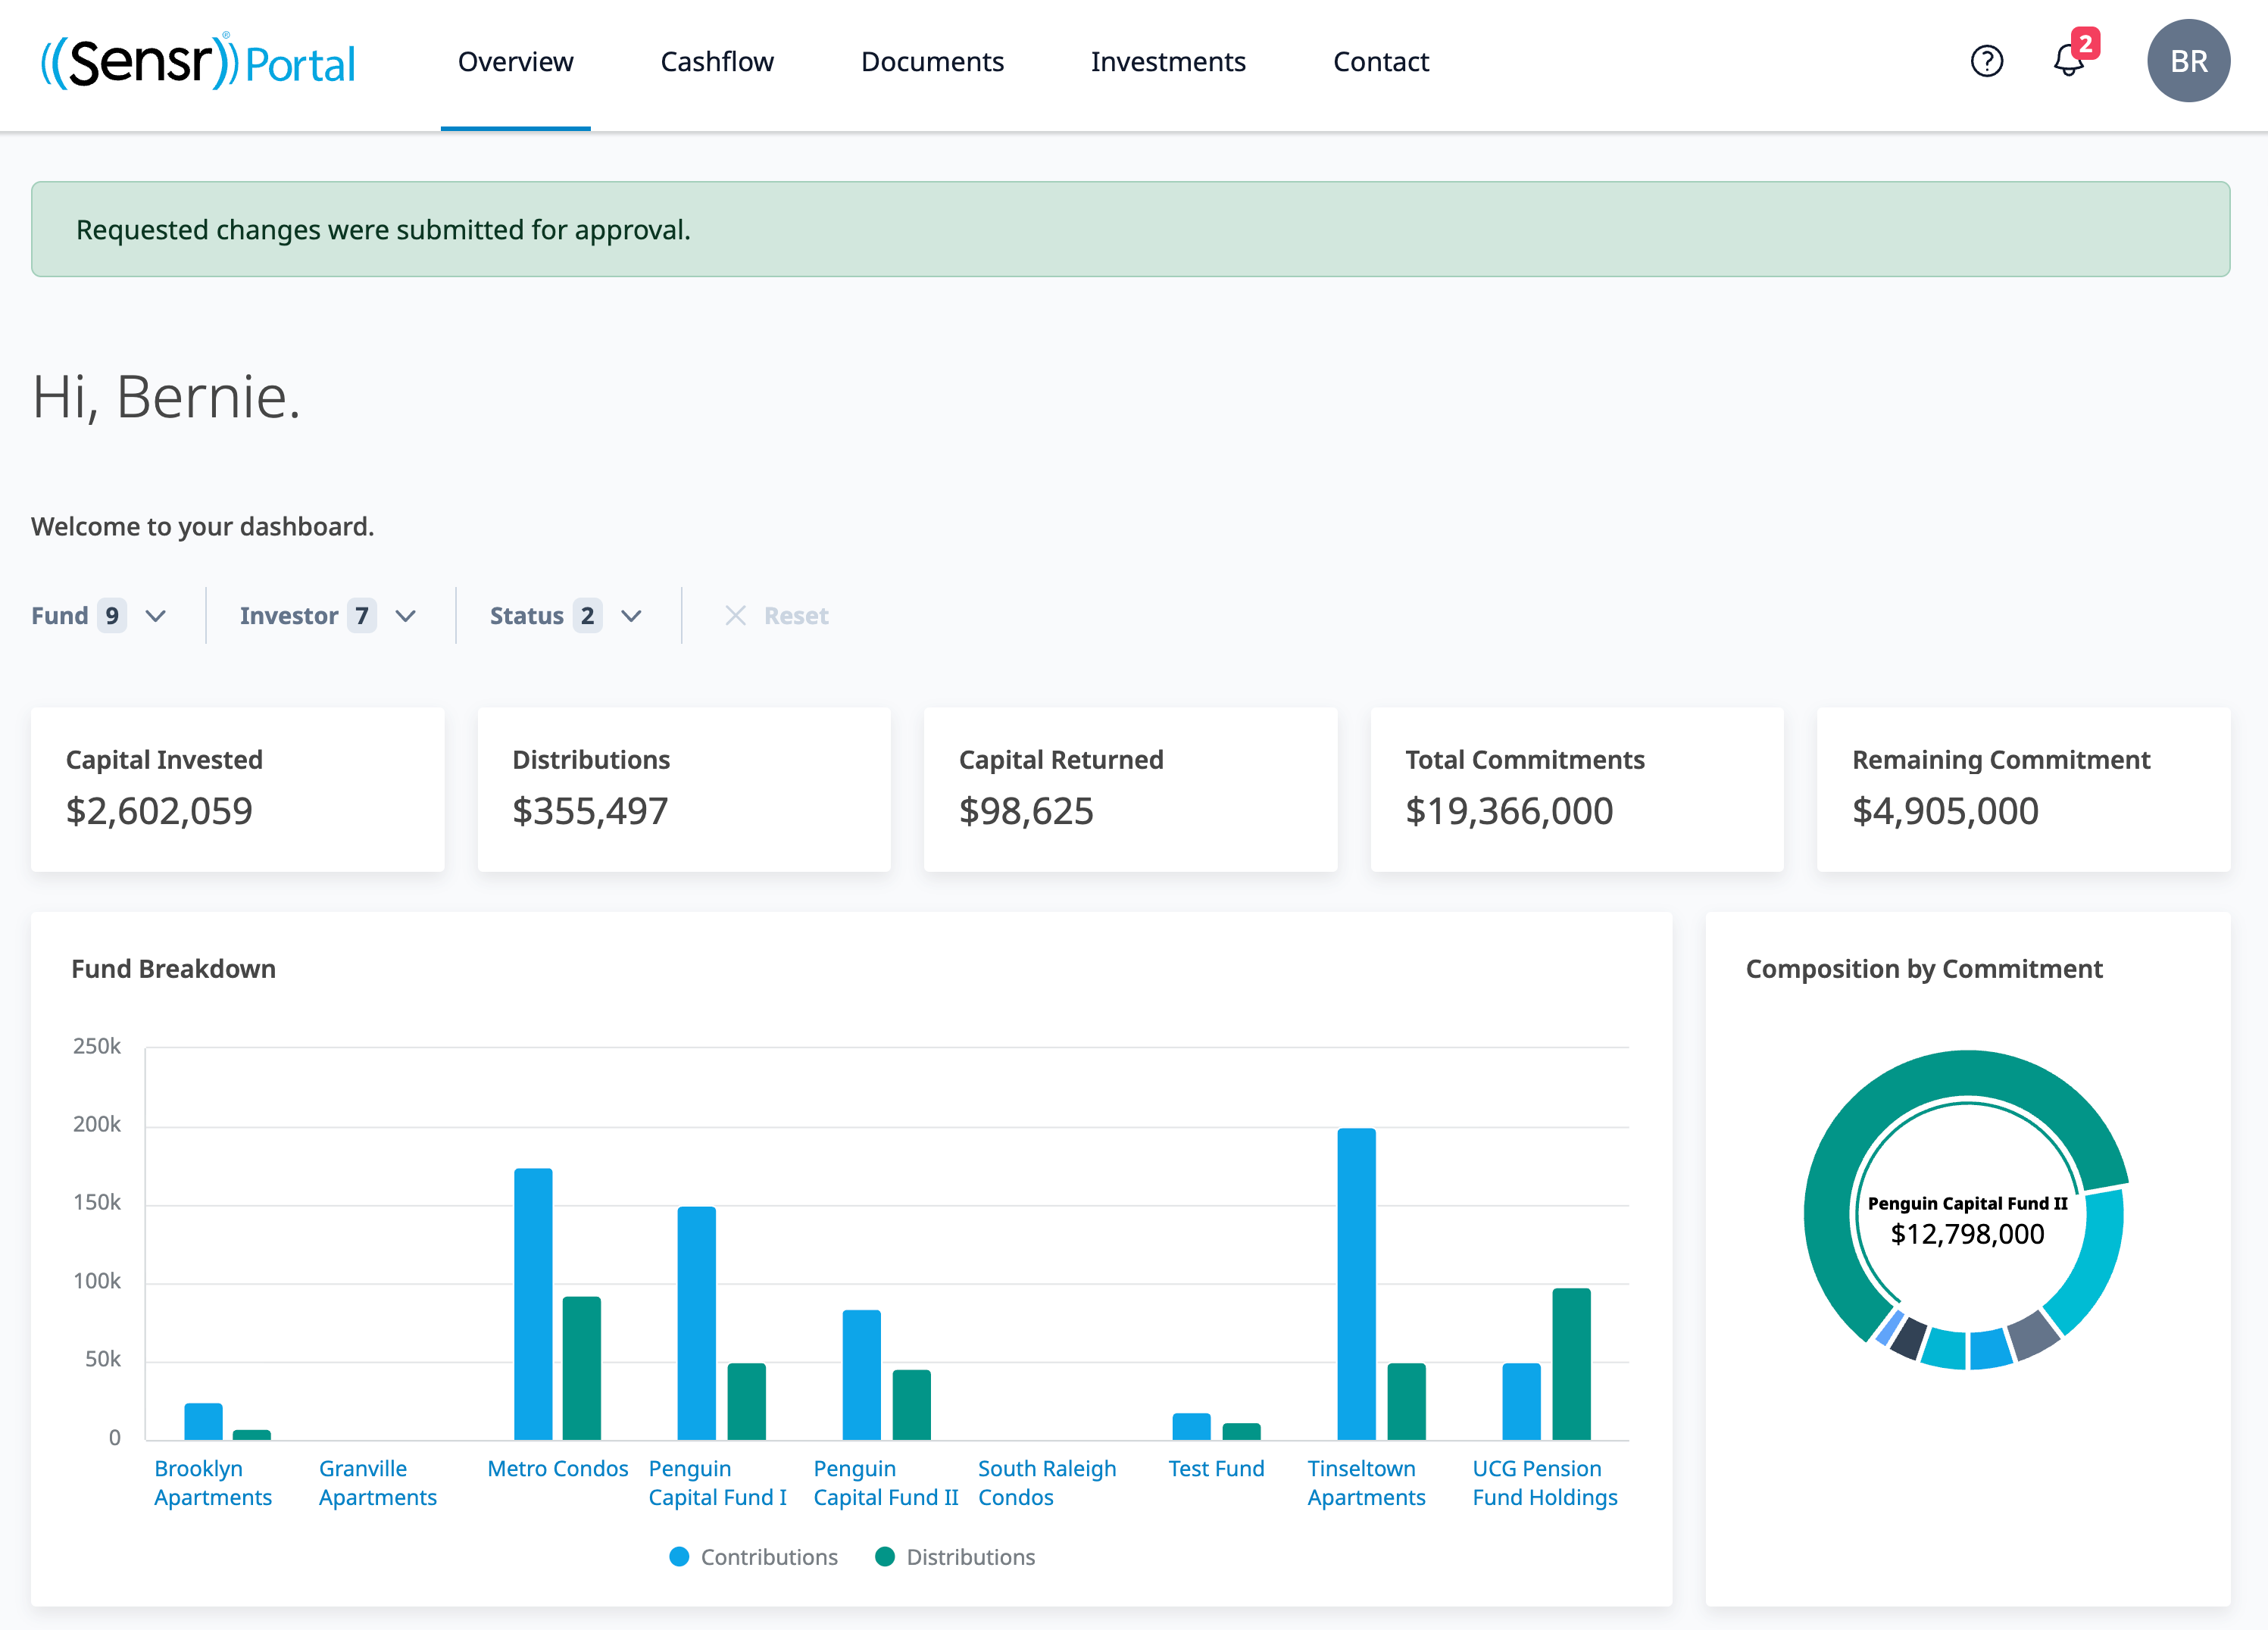Open the Contact navigation item
Image resolution: width=2268 pixels, height=1630 pixels.
(x=1380, y=62)
